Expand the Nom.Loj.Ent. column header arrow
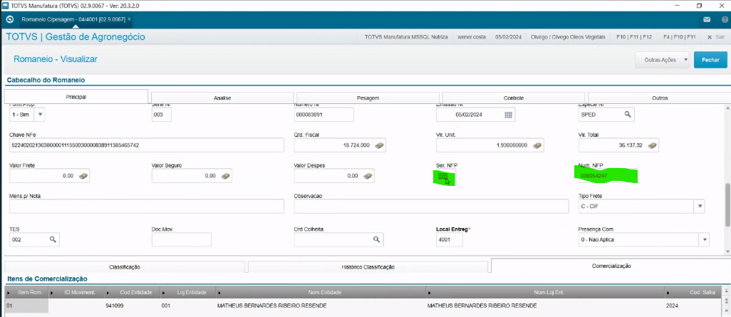731x317 pixels. (430, 292)
